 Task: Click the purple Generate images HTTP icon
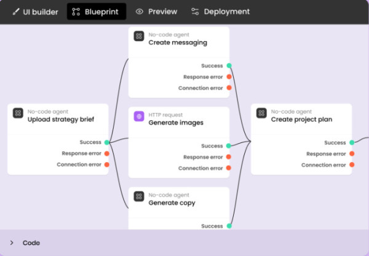(x=139, y=115)
